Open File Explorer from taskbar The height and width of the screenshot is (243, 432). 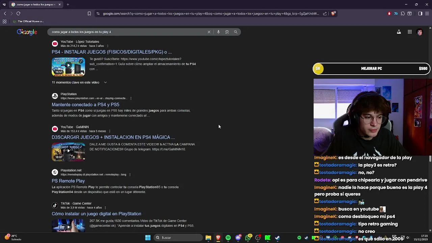tap(208, 238)
